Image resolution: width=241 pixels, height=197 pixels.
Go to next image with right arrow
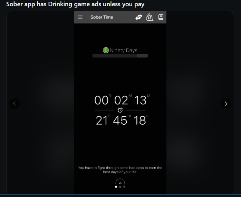(226, 104)
